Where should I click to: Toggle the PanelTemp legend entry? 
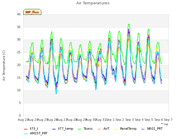click(125, 129)
